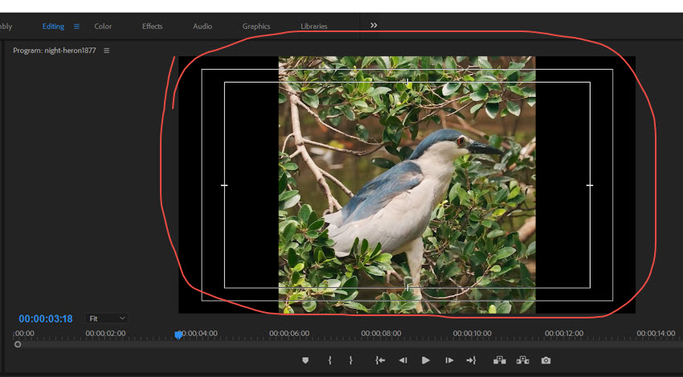Click the Extract button icon
683x377 pixels.
(x=523, y=360)
